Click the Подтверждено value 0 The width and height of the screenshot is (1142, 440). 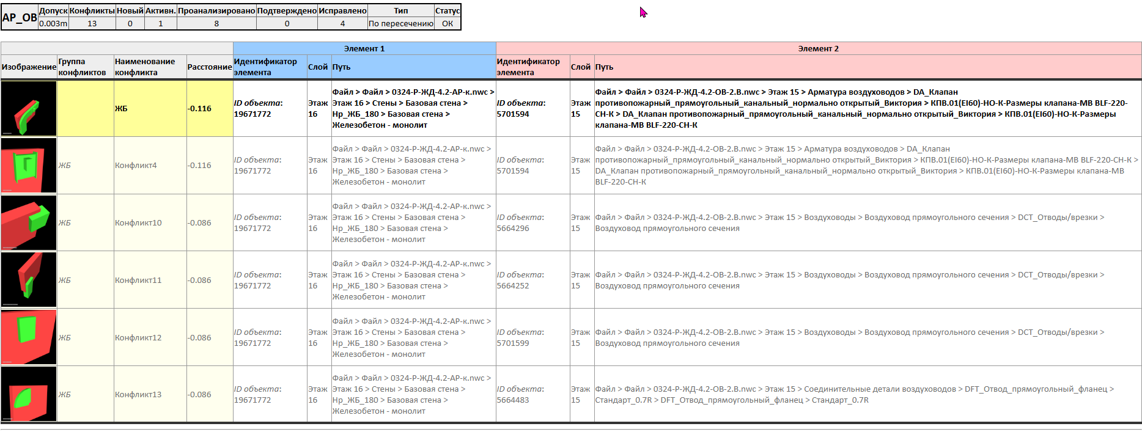tap(287, 23)
